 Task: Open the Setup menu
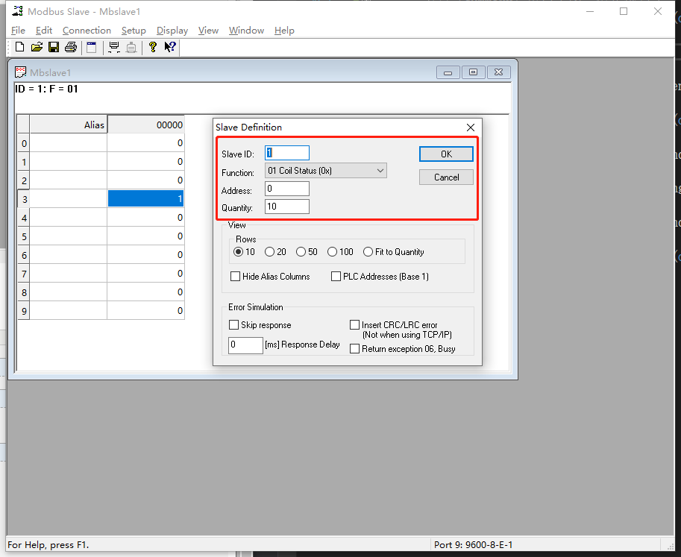click(134, 31)
